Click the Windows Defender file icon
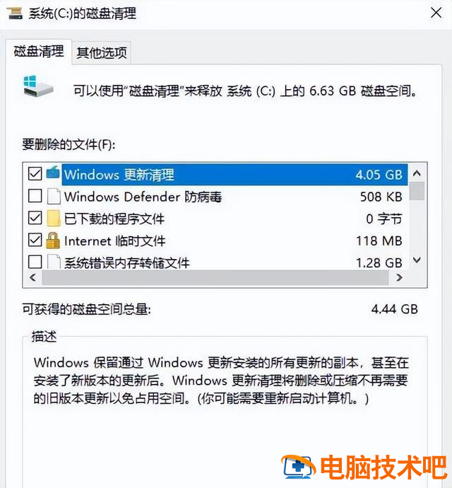This screenshot has height=488, width=452. pyautogui.click(x=54, y=196)
